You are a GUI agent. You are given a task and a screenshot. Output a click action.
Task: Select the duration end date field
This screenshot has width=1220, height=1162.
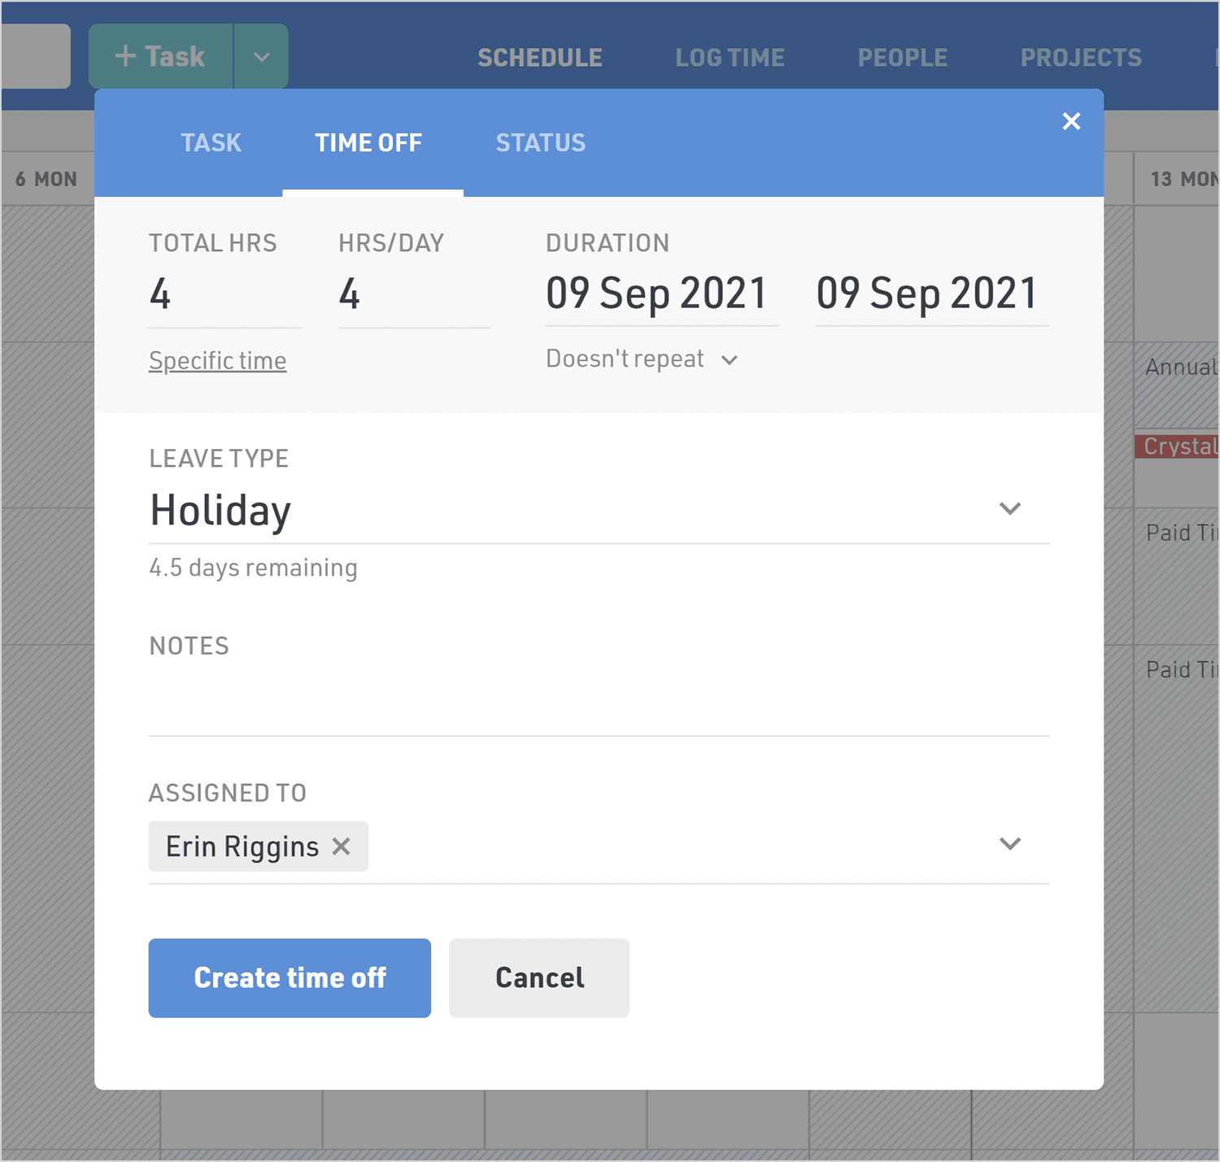pyautogui.click(x=927, y=294)
